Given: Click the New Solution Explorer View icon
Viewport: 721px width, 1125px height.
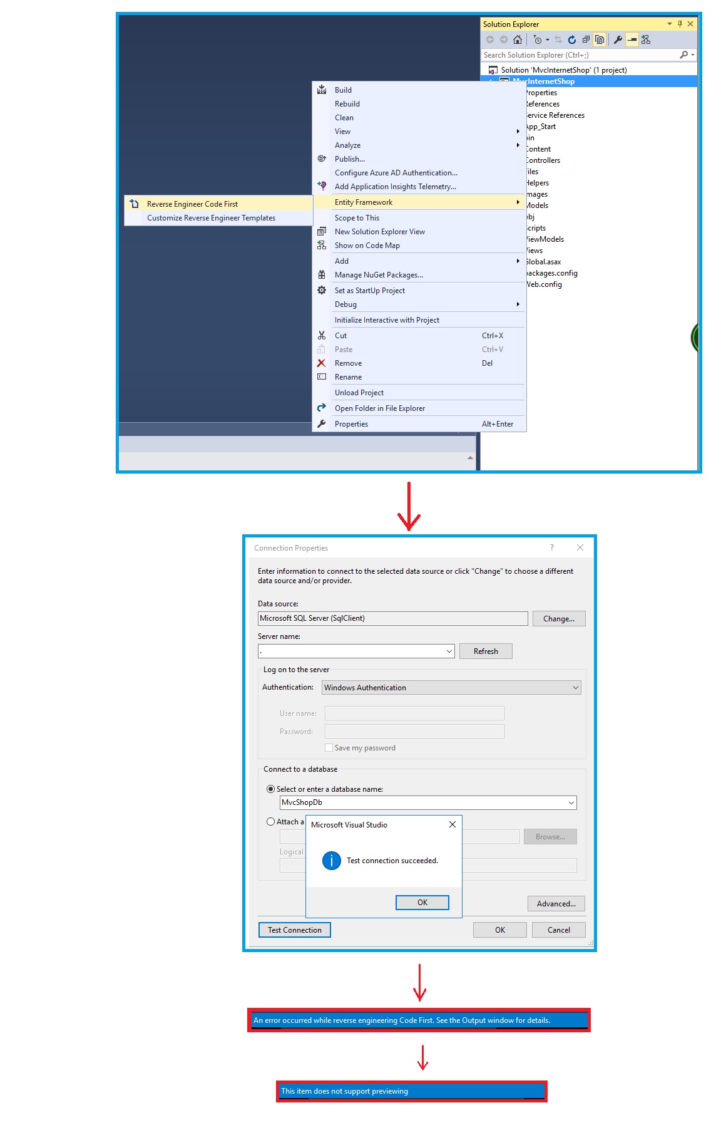Looking at the screenshot, I should point(322,231).
